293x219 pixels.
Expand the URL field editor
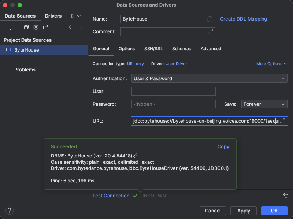[283, 121]
